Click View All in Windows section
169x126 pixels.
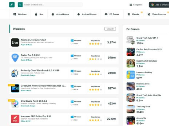coord(110,29)
